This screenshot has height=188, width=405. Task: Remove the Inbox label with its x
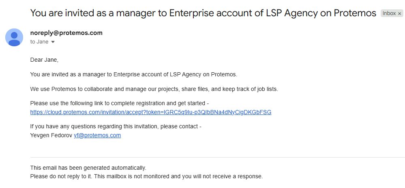[x=399, y=13]
